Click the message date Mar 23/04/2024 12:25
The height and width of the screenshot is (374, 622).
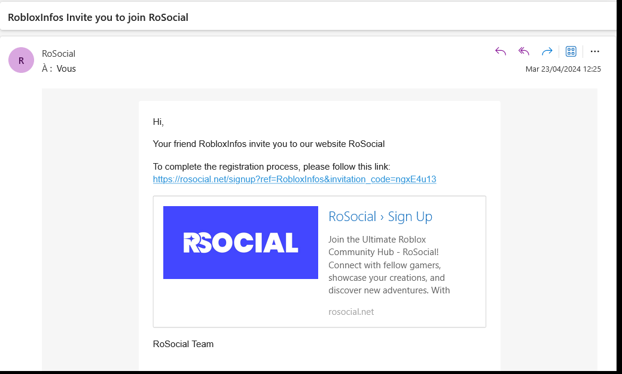pyautogui.click(x=563, y=69)
